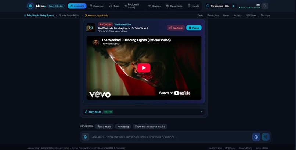
Task: Select Echo Studio (Living Room) device
Action: (39, 15)
